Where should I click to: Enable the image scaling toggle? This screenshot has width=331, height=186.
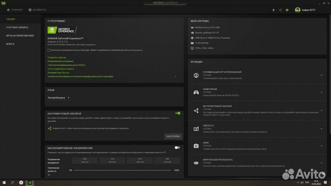177,148
